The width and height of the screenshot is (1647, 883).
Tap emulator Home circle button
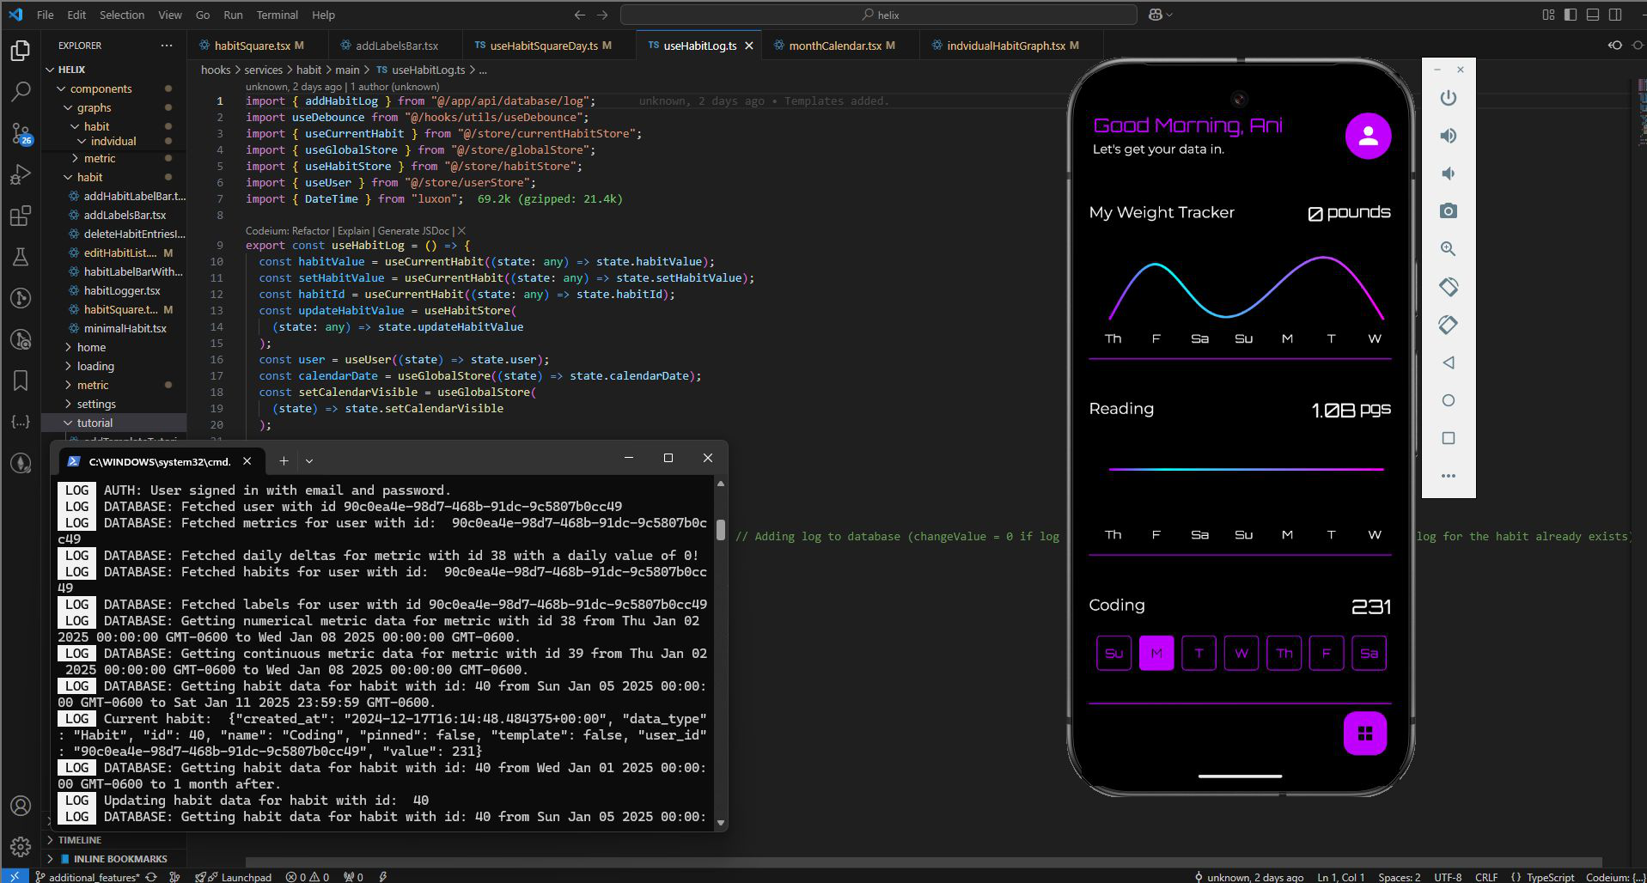tap(1448, 400)
